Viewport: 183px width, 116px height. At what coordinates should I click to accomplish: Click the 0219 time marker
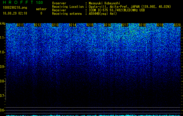[160, 25]
